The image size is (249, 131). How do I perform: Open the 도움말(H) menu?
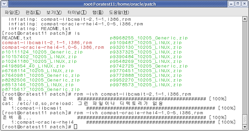(119, 12)
